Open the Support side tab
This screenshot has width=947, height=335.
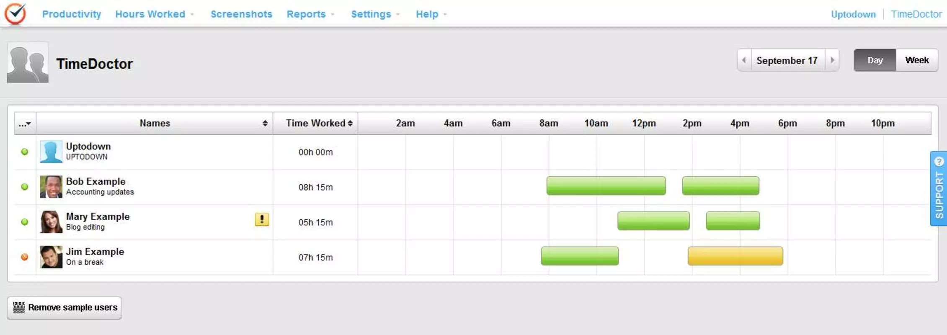[939, 188]
